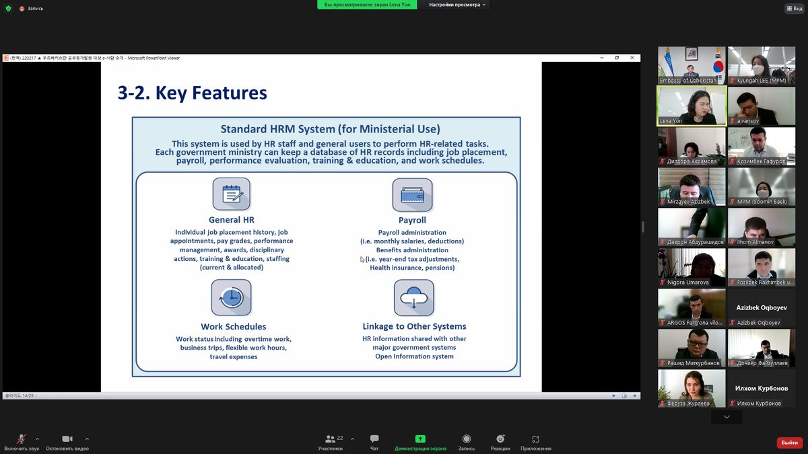Open the Реакции reactions menu
This screenshot has width=808, height=454.
tap(500, 442)
